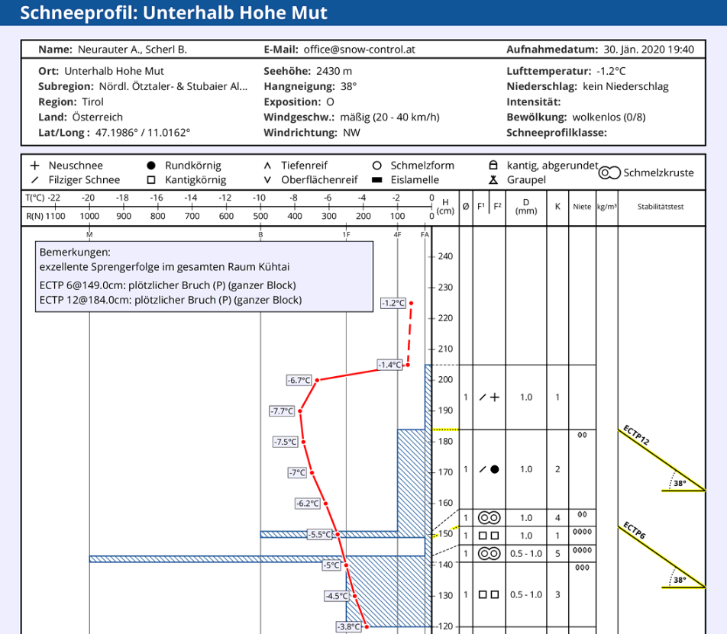The width and height of the screenshot is (727, 634).
Task: Select the -6.2°C temperature label
Action: [308, 504]
